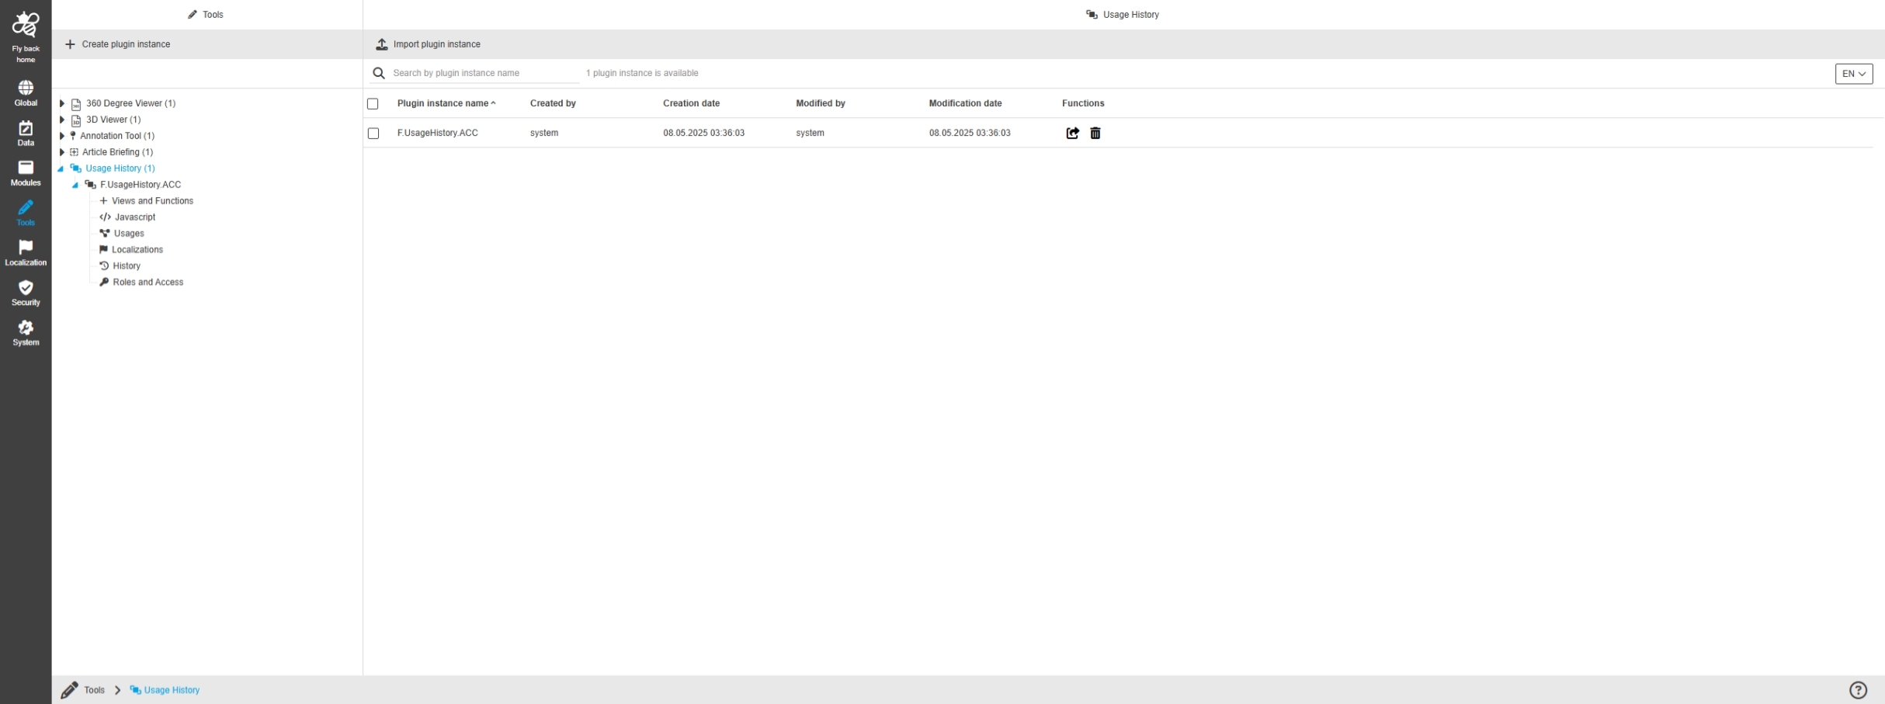The height and width of the screenshot is (704, 1885).
Task: Open Usages under F.UsageHistory.ACC
Action: 129,234
